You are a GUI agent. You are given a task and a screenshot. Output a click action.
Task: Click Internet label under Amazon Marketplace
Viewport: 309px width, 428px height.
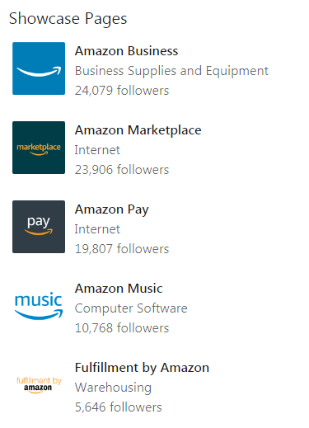pos(97,150)
